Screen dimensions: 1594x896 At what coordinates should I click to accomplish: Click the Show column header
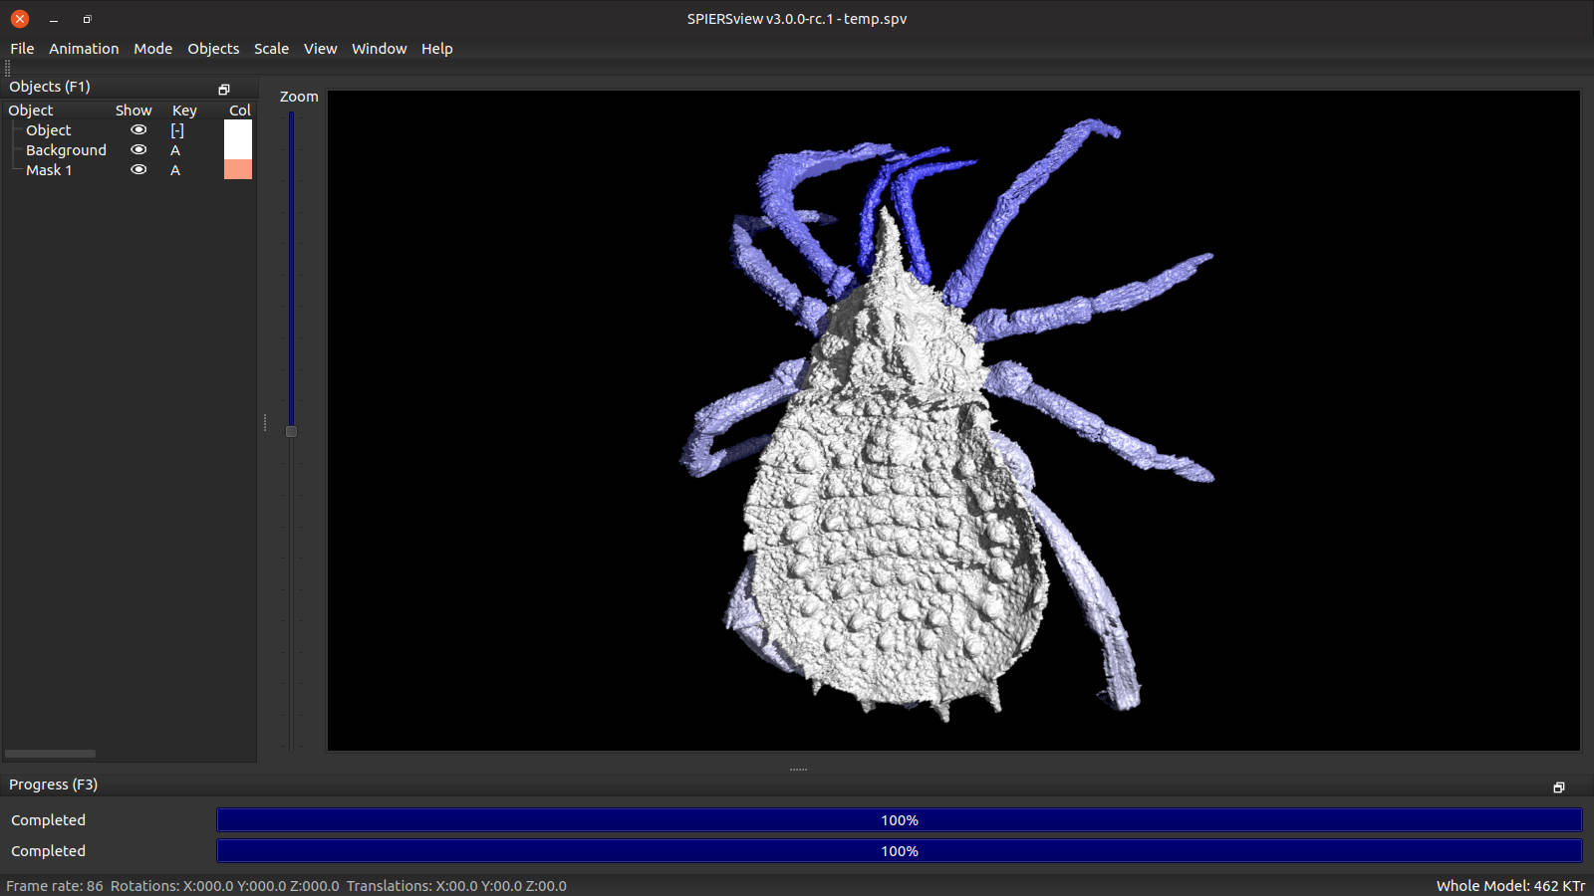click(133, 111)
